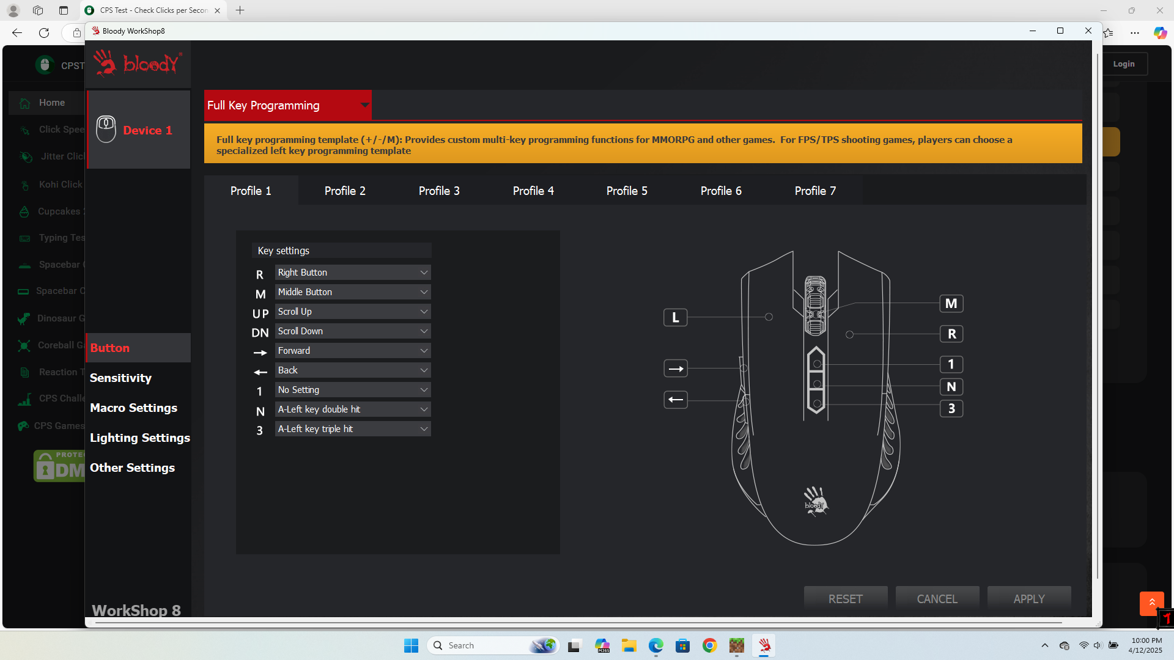The image size is (1174, 660).
Task: Open Sensitivity settings
Action: click(120, 378)
